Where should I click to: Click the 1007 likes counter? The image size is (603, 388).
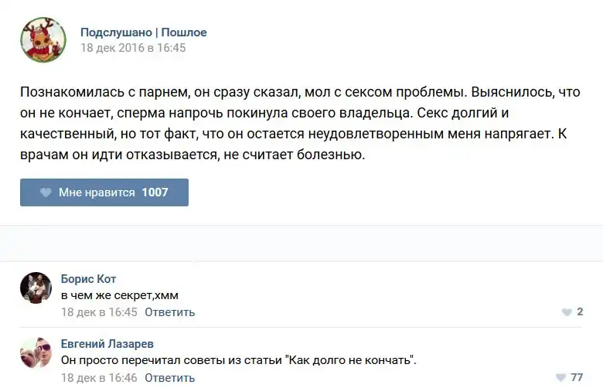155,192
